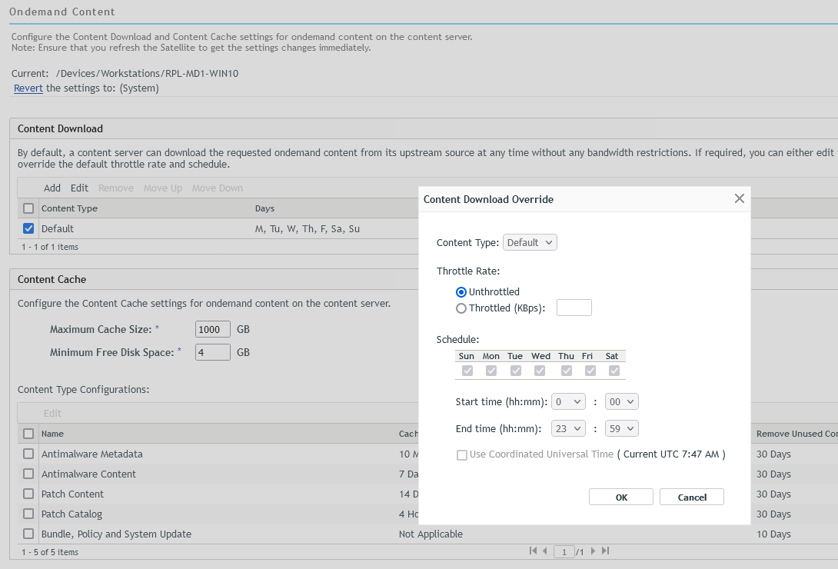Check the Patch Catalog row checkbox
838x569 pixels.
tap(28, 514)
